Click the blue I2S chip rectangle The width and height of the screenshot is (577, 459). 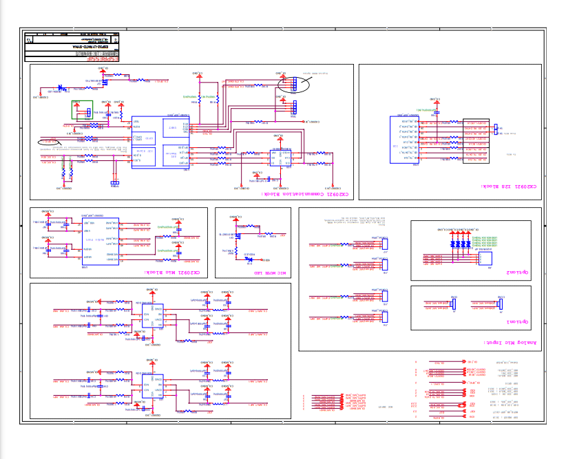404,140
